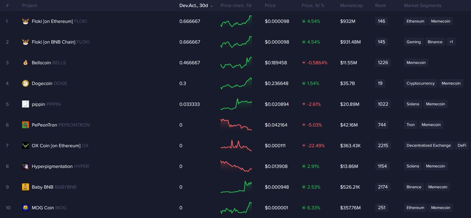Click the Dogecoin logo icon
This screenshot has height=218, width=471.
click(x=26, y=83)
